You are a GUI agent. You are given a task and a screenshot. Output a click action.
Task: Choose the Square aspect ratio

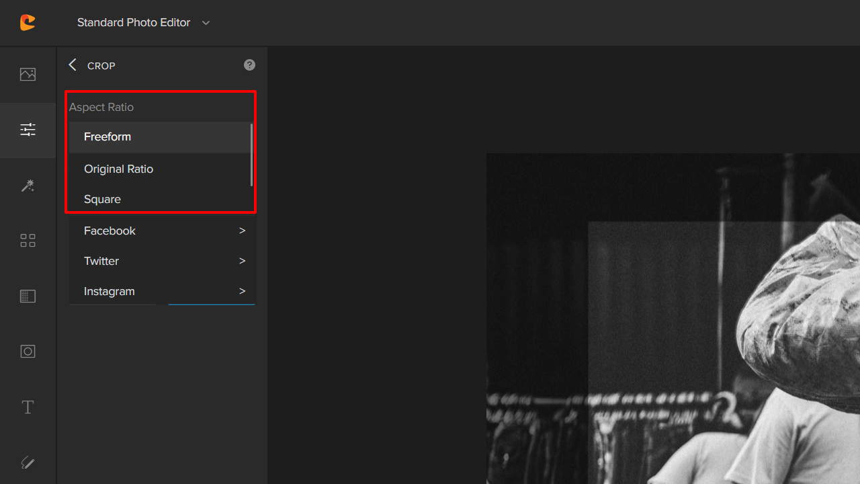click(x=102, y=199)
